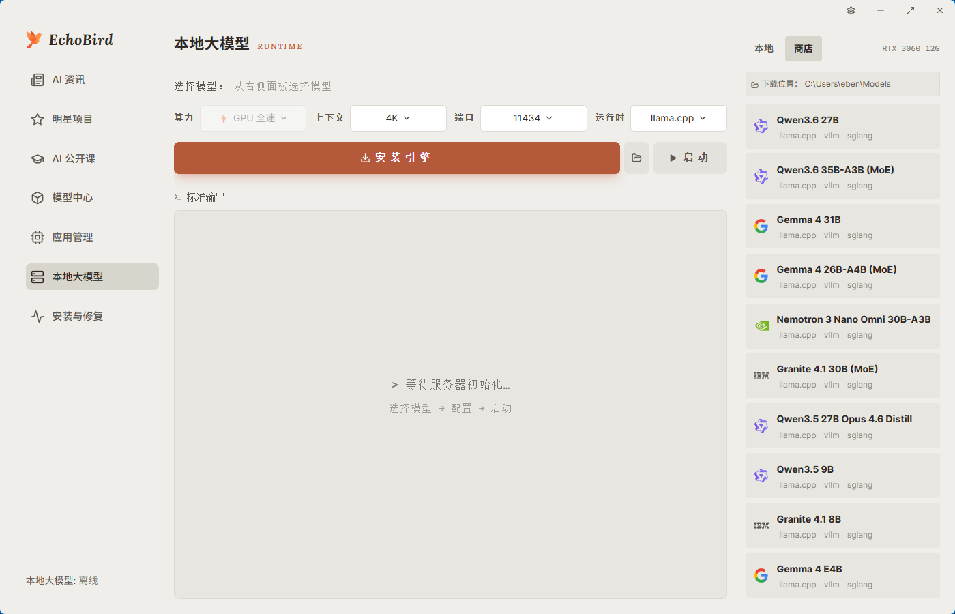Click Google logo of Gemma 4 E4B
Image resolution: width=955 pixels, height=614 pixels.
(761, 575)
